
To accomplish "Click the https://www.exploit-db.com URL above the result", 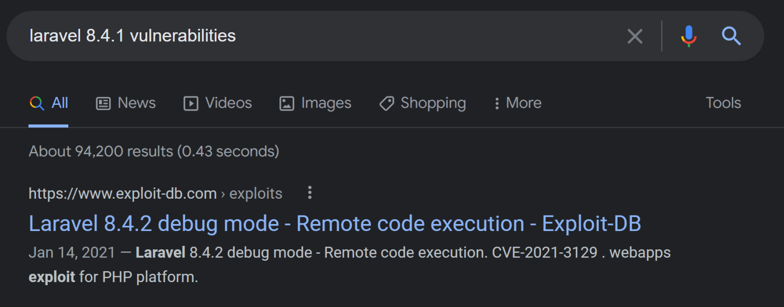I will [123, 194].
